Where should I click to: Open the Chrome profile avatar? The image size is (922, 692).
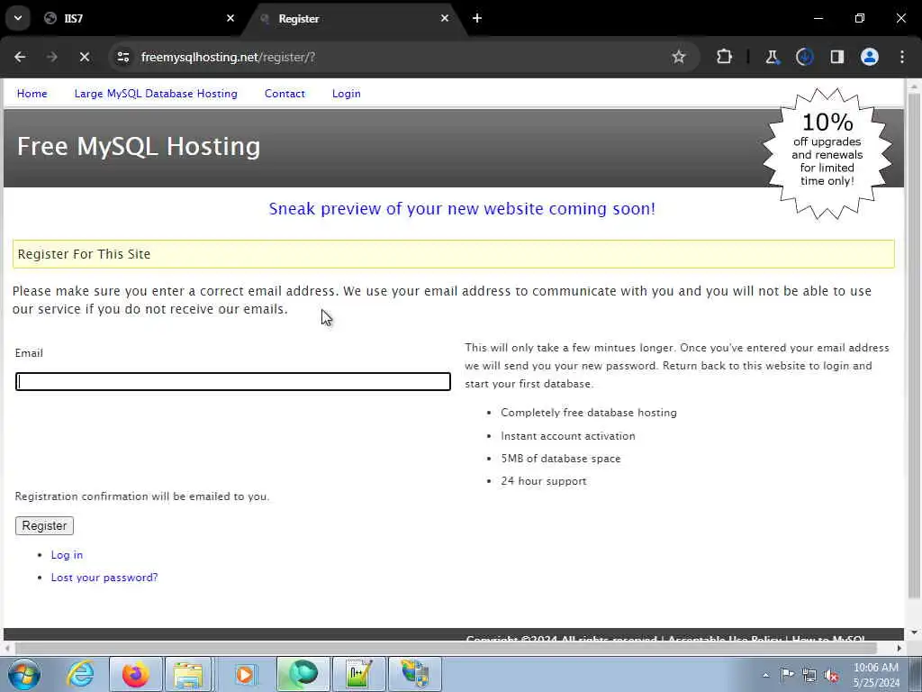(870, 57)
